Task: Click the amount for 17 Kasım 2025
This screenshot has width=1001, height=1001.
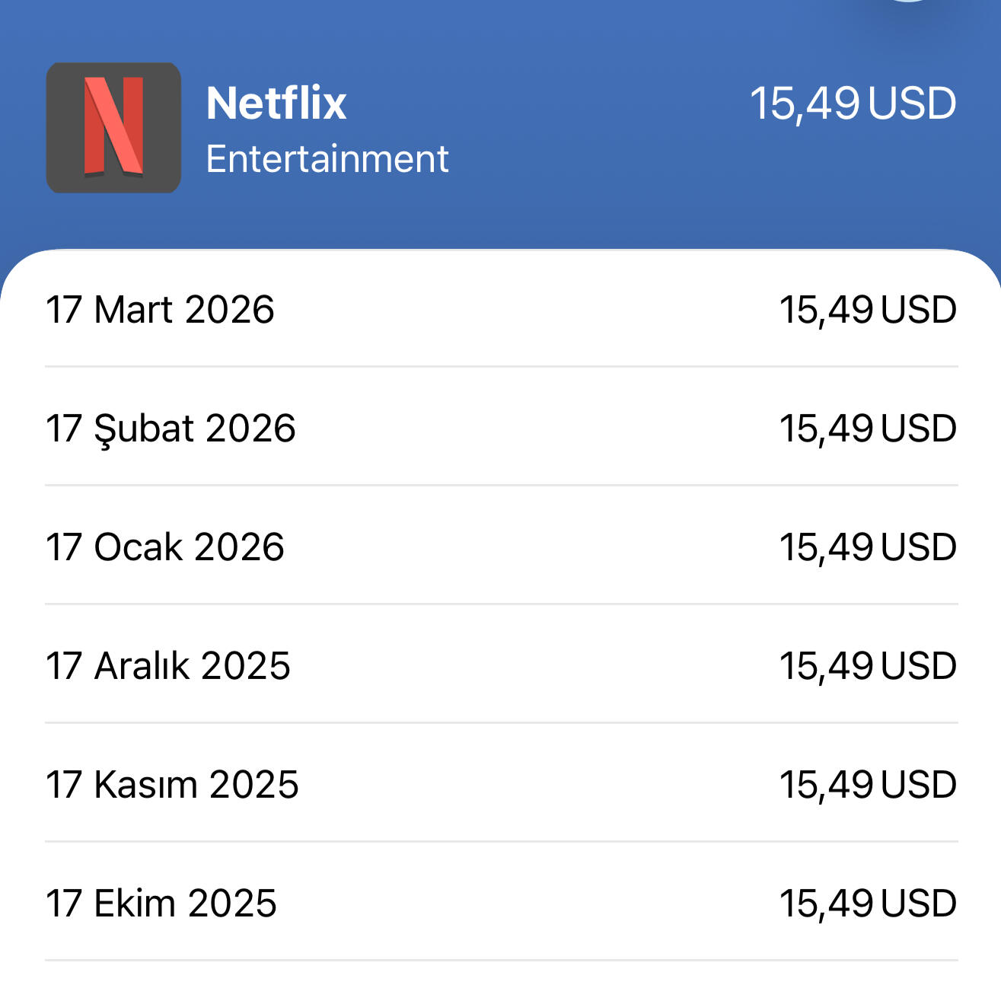Action: click(x=868, y=785)
